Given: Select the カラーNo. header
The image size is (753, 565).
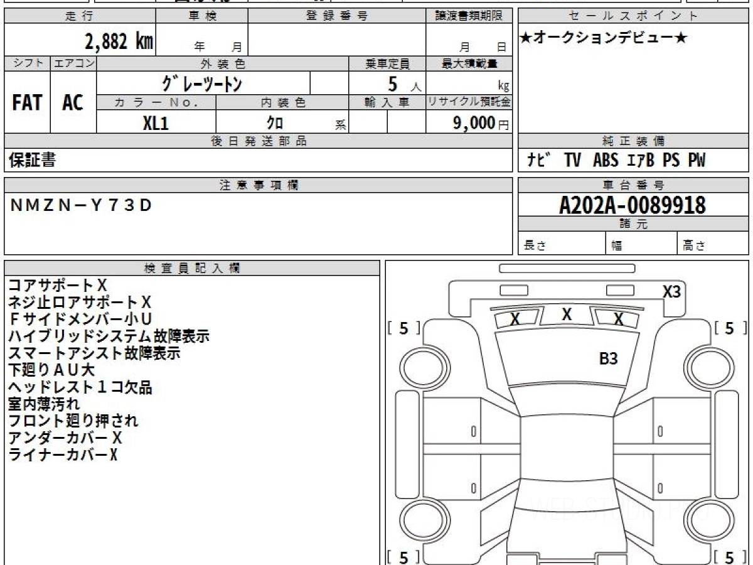Looking at the screenshot, I should point(156,103).
